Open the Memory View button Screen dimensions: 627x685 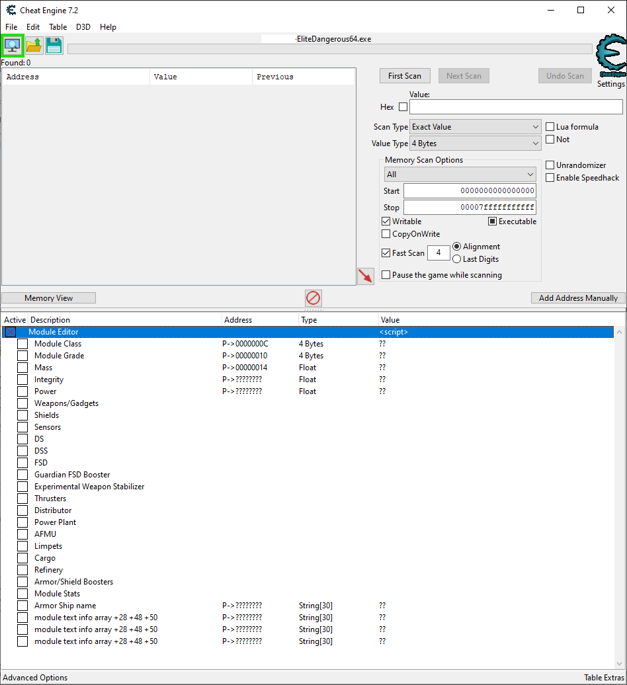tap(49, 298)
